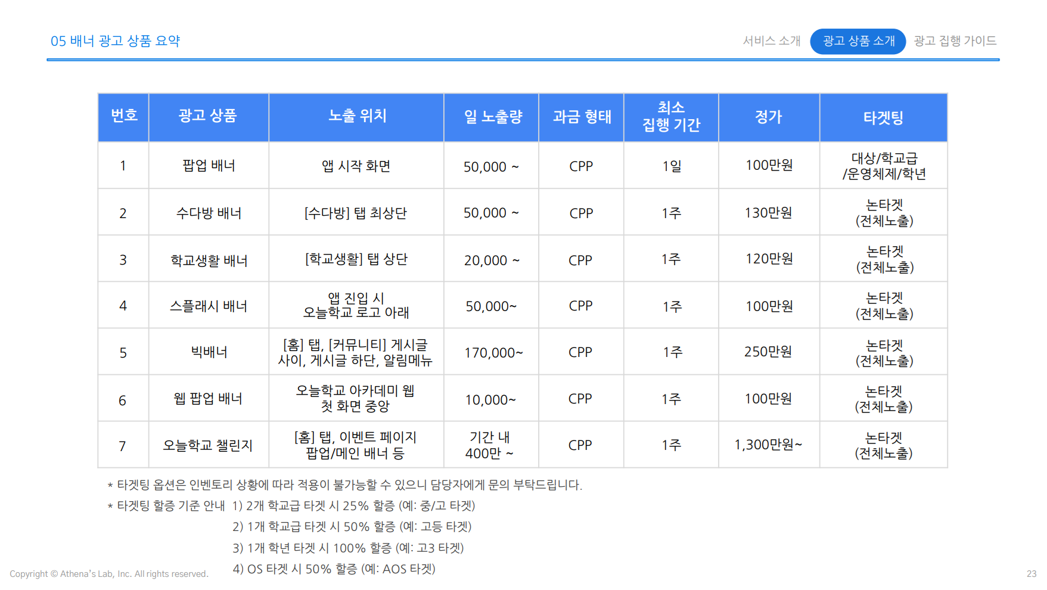
Task: Select the 수다방 배너 product cell
Action: (209, 213)
